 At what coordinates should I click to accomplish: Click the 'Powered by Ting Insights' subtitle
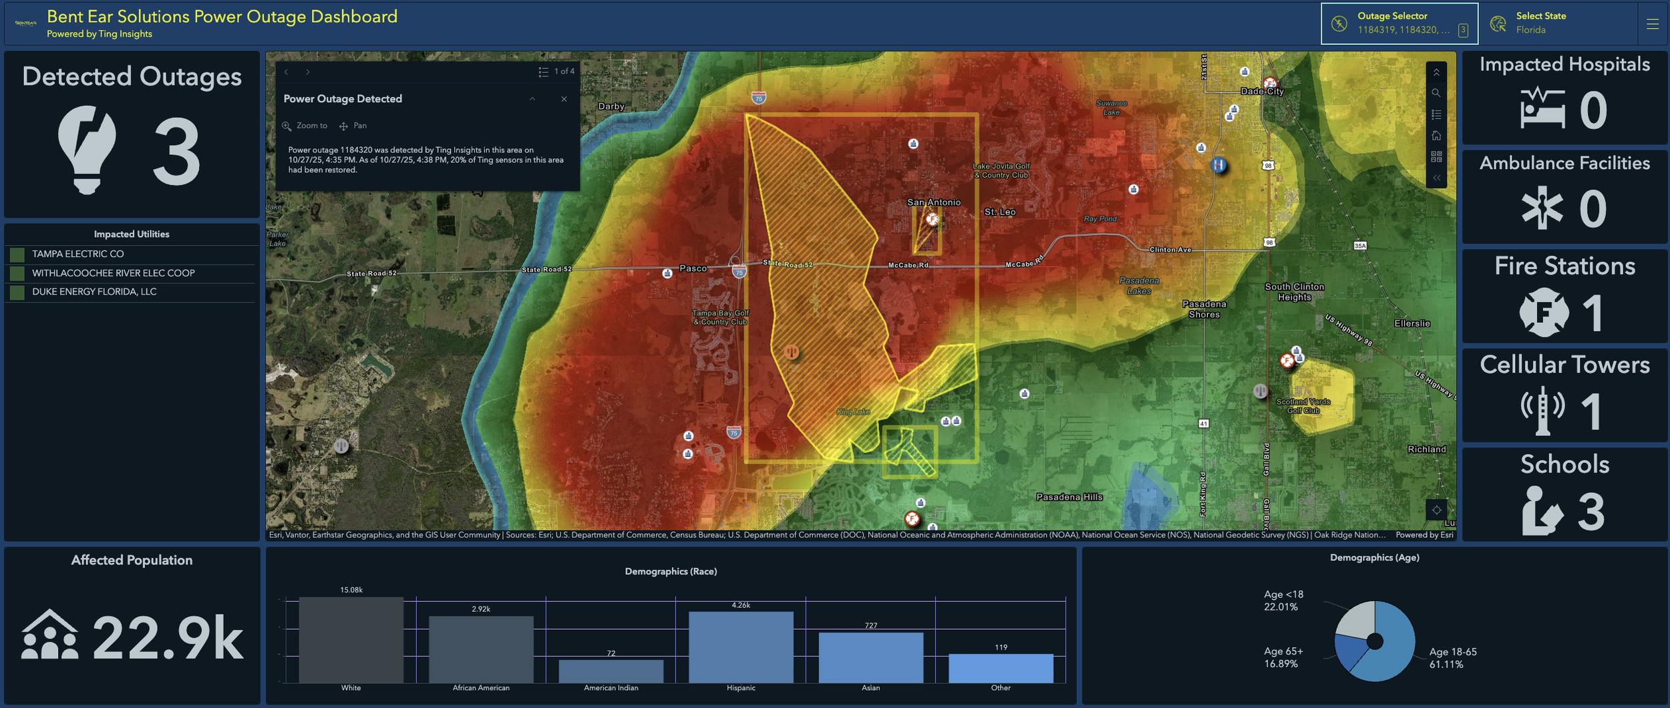click(100, 34)
